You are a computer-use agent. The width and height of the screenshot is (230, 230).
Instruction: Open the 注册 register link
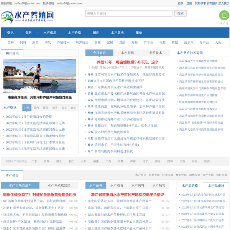189,3
